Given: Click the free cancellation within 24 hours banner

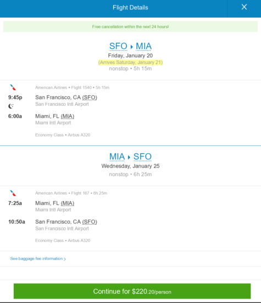Looking at the screenshot, I should tap(131, 26).
